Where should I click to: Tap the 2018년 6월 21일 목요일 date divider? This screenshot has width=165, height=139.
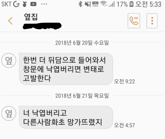pyautogui.click(x=82, y=96)
